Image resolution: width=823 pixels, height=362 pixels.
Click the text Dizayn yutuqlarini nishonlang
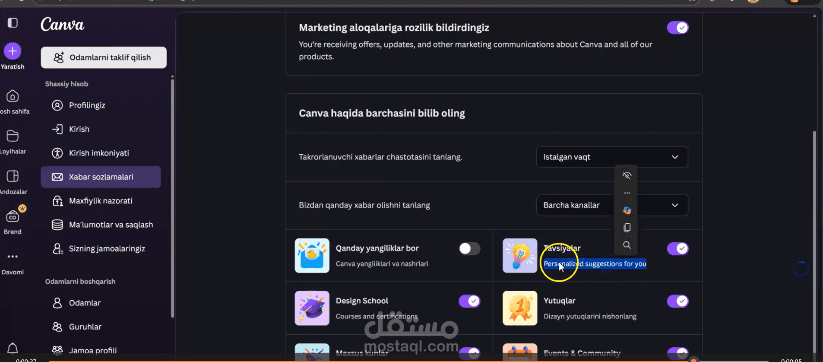click(x=590, y=316)
